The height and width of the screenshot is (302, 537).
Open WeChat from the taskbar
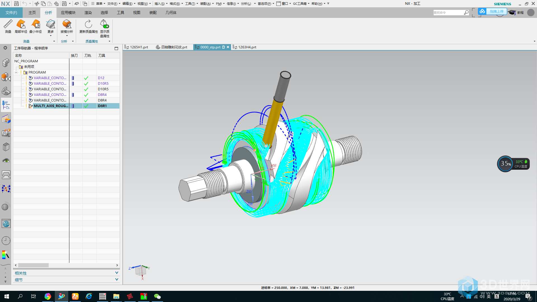pyautogui.click(x=157, y=296)
